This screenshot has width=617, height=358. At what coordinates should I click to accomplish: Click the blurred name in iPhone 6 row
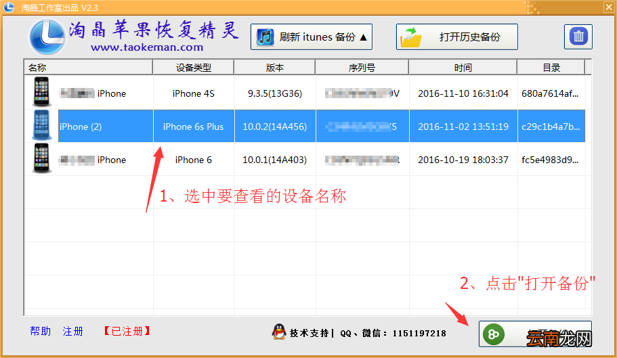coord(77,160)
